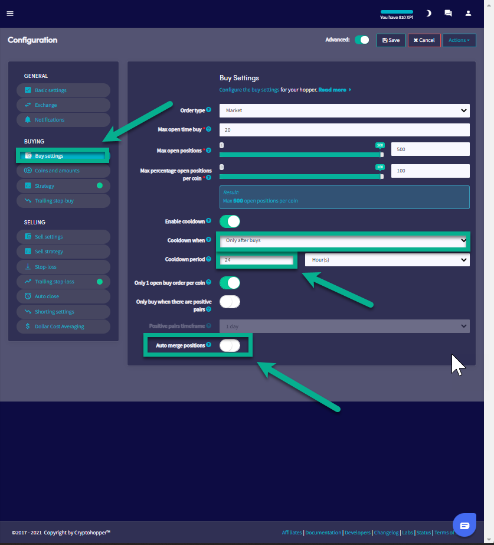Image resolution: width=494 pixels, height=545 pixels.
Task: Click help icon next to Cooldown period
Action: pyautogui.click(x=209, y=259)
